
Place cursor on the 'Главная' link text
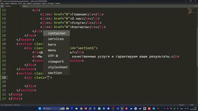(x=79, y=14)
